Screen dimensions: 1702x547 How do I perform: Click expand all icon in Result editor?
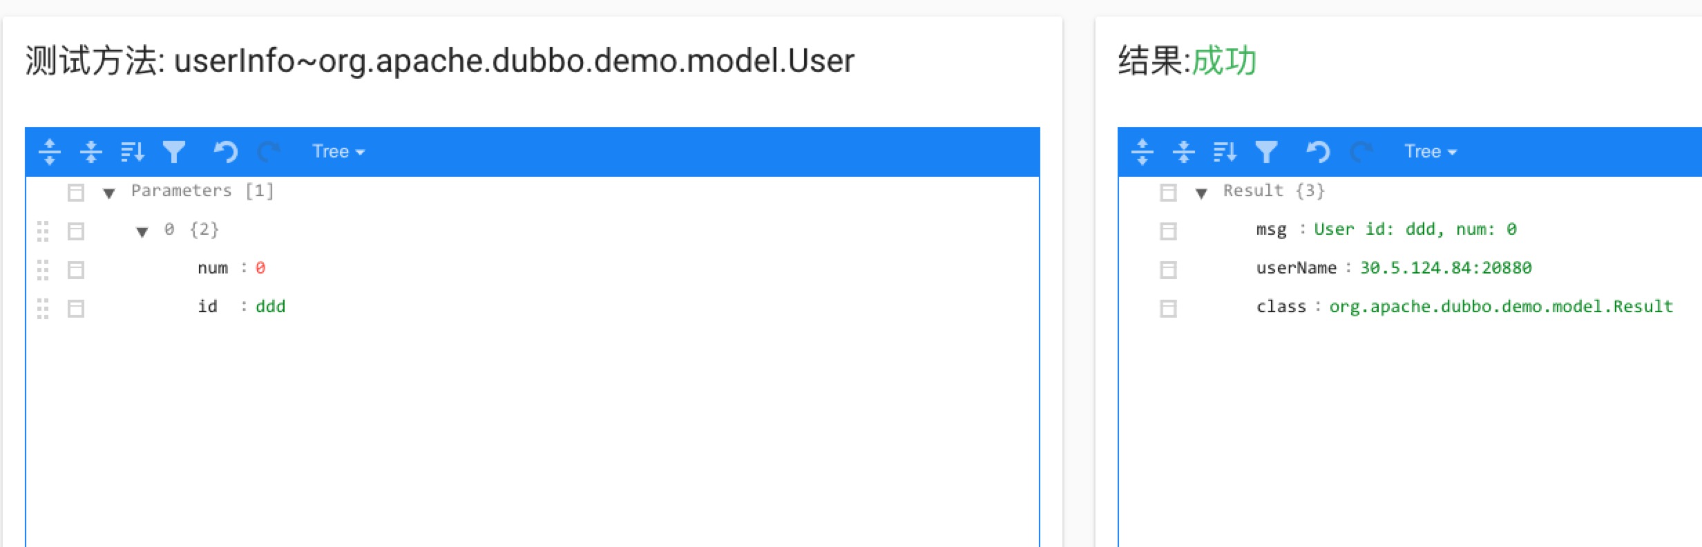[1142, 151]
